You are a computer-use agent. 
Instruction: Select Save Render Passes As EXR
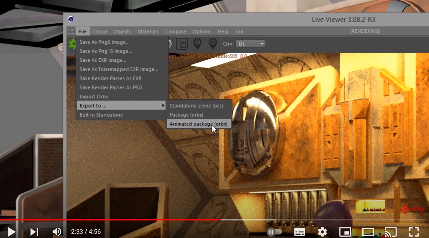[122, 78]
